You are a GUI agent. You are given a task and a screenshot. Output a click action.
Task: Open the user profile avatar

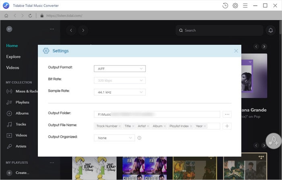9,29
